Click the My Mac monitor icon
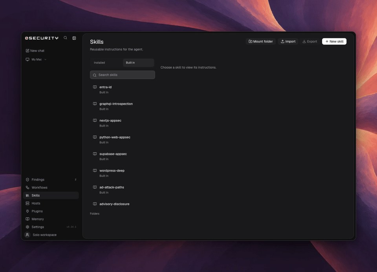Viewport: 377px width, 272px height. click(x=27, y=59)
